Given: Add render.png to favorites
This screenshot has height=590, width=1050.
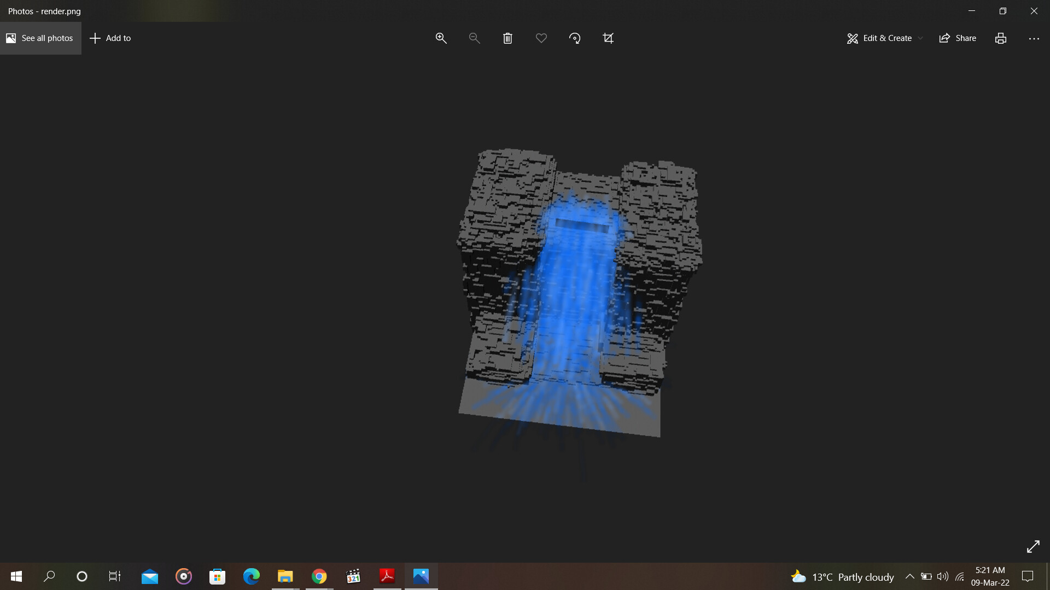Looking at the screenshot, I should point(541,38).
